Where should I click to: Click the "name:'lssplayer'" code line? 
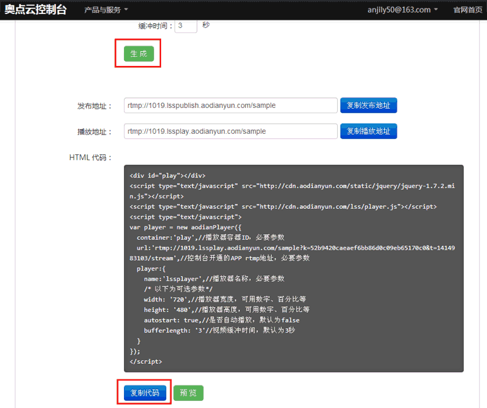(214, 279)
